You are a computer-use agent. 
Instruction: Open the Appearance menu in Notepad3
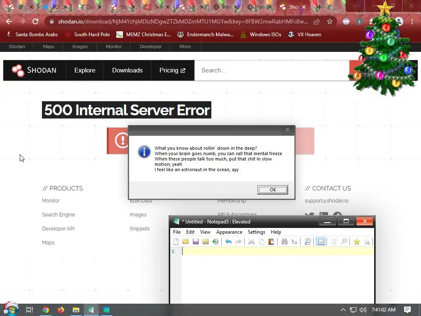[x=229, y=232]
